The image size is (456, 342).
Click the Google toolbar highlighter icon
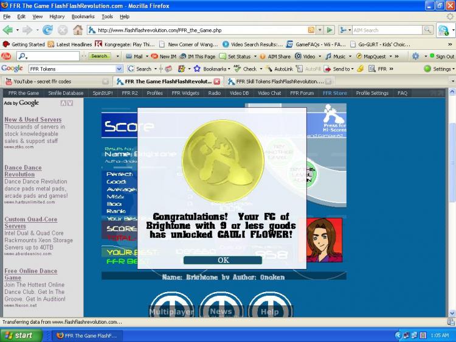click(x=361, y=69)
